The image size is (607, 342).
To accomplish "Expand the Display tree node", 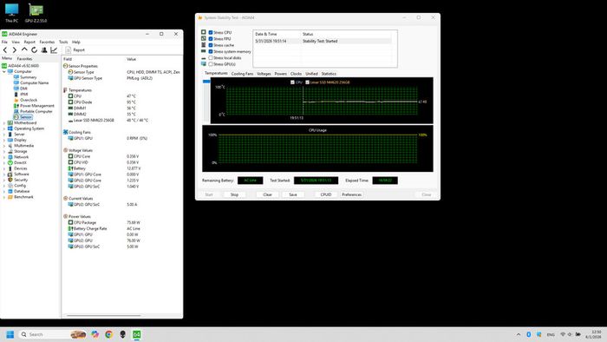I will pos(4,140).
